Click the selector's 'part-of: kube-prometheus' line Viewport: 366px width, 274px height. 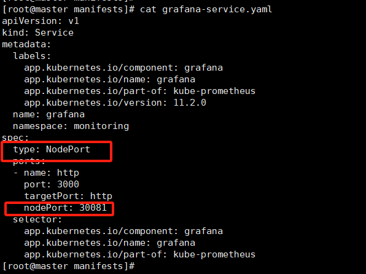coord(140,254)
